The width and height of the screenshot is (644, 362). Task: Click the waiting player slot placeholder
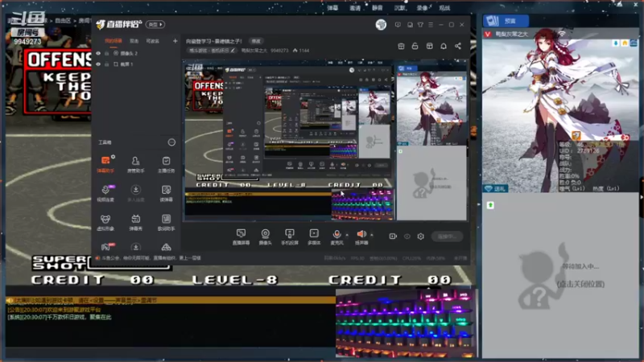(x=561, y=275)
